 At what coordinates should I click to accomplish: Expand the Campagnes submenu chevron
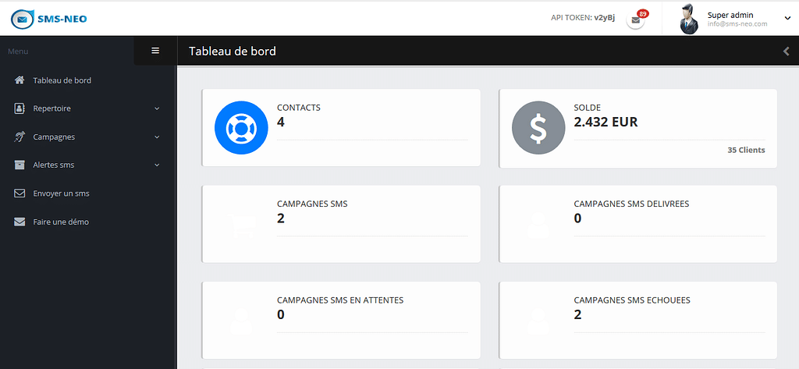(157, 137)
